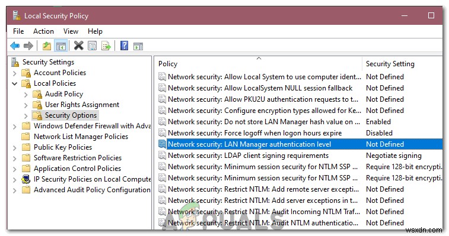Select 'Restrict NTLM: Add remote server excepti...' policy
449x236 pixels.
click(x=263, y=189)
